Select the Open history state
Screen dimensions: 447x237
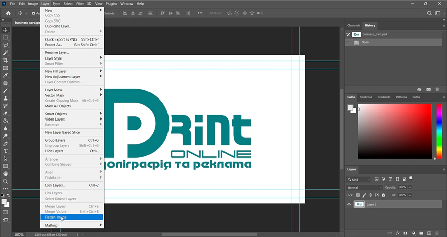[x=394, y=42]
